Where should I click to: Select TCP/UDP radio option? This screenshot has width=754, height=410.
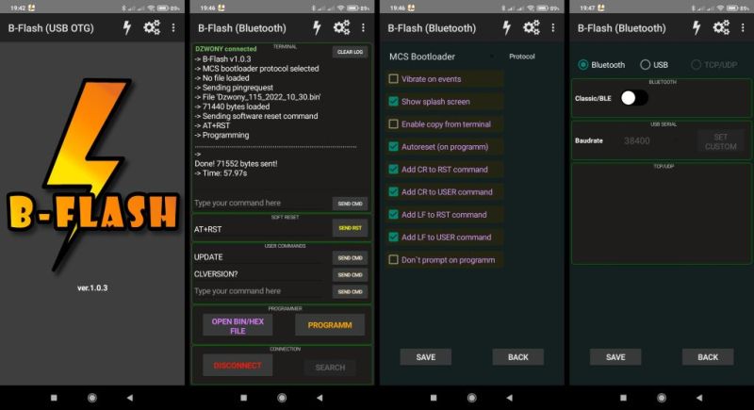coord(696,64)
